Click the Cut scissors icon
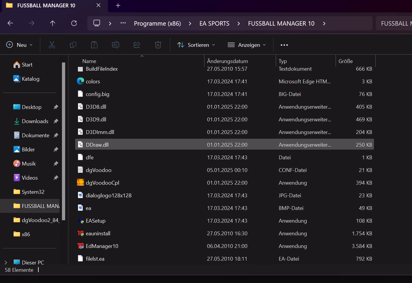 [52, 45]
